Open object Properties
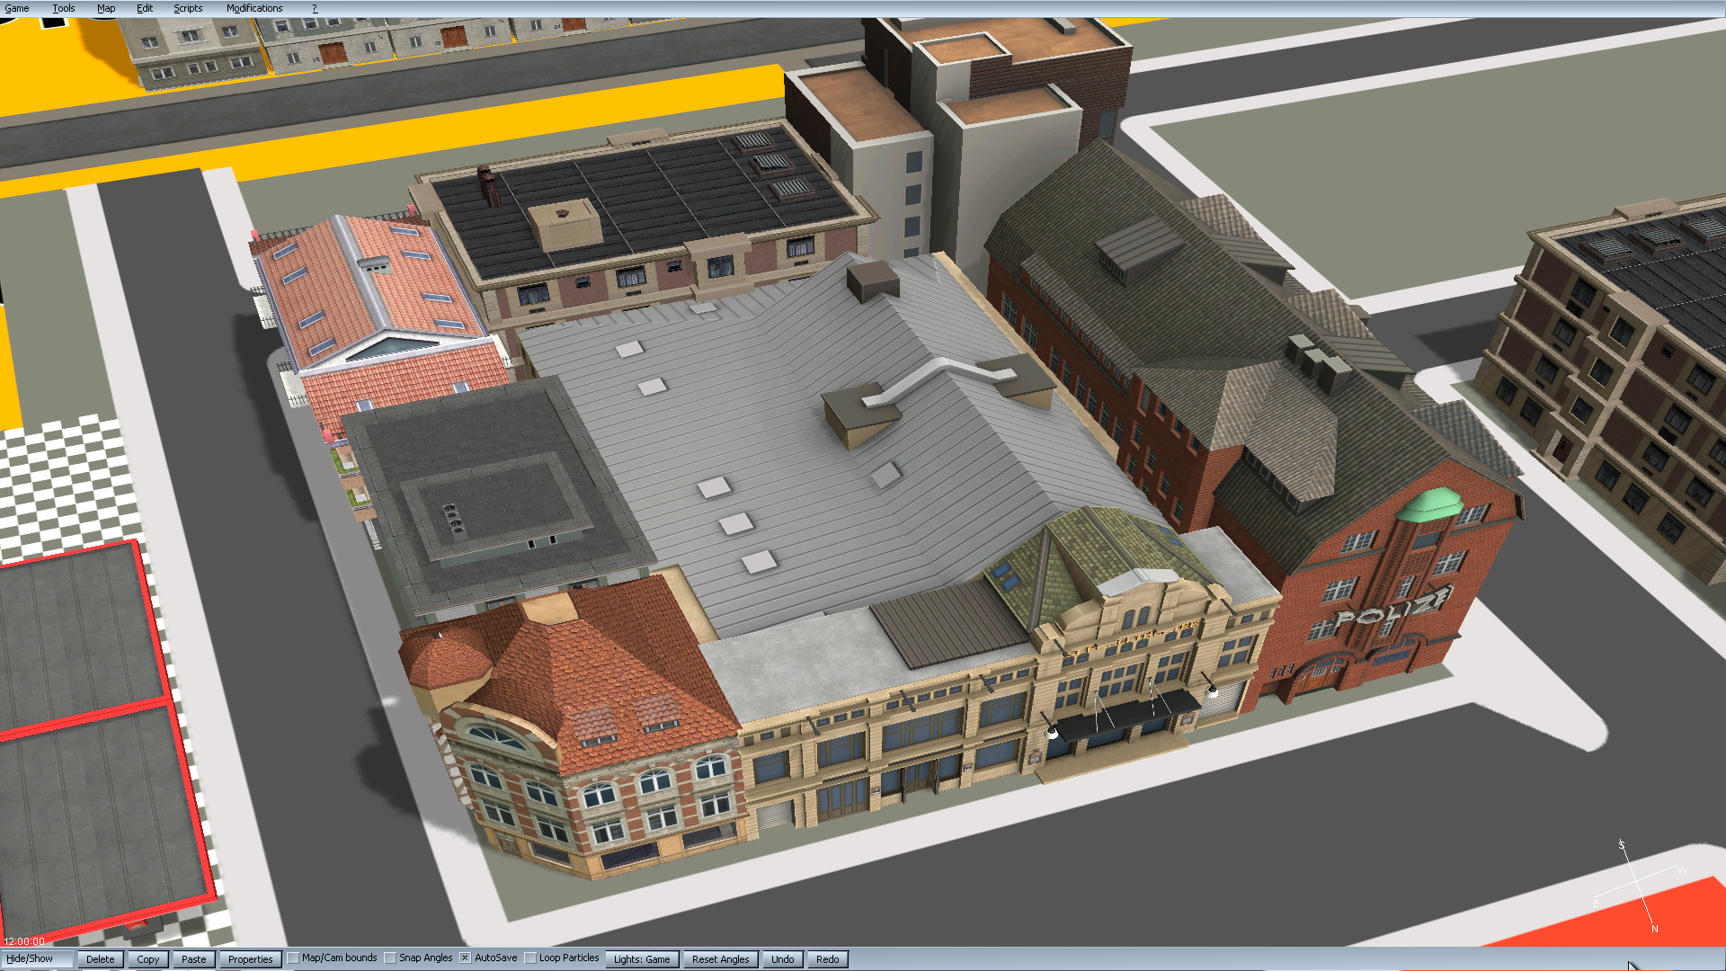Viewport: 1726px width, 971px height. tap(250, 959)
